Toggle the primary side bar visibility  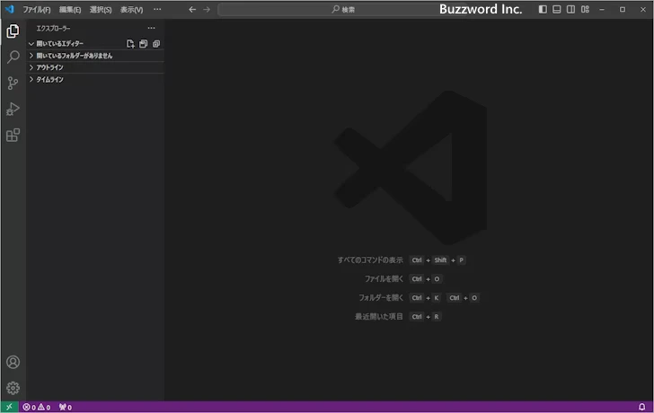(x=542, y=9)
